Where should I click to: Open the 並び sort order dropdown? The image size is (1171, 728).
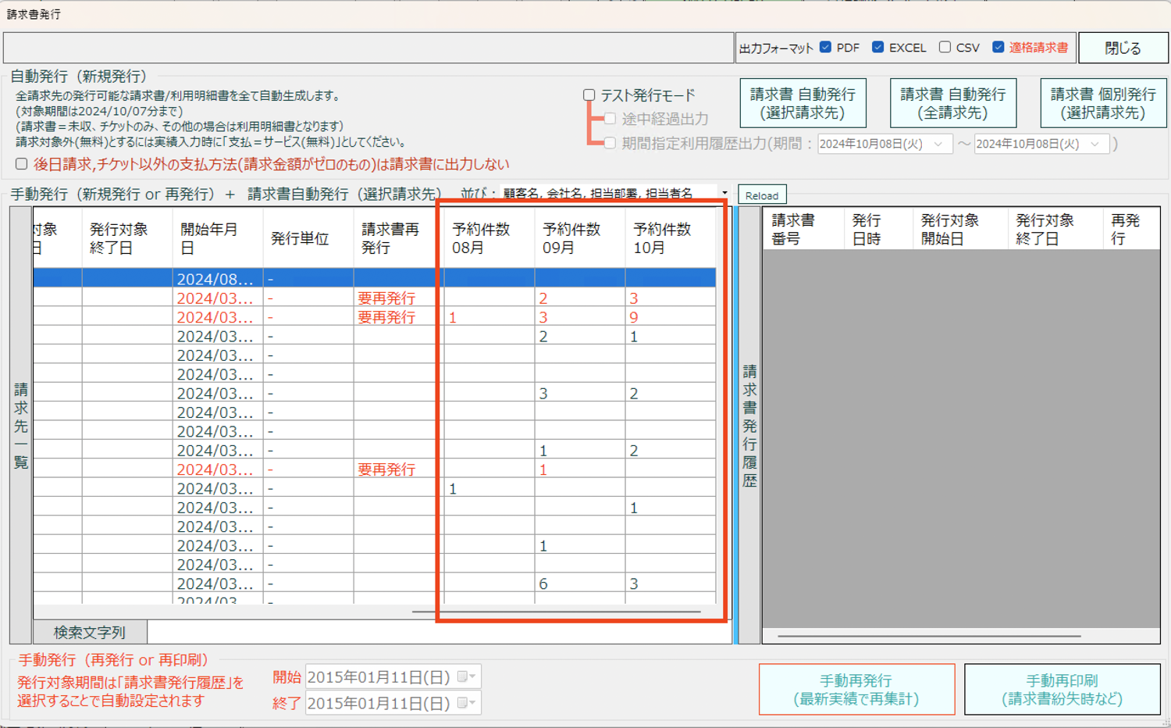click(x=724, y=193)
